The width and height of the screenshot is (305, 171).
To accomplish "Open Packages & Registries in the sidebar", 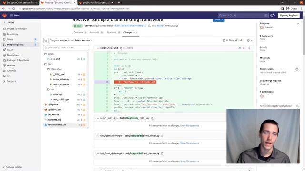I will coord(18,60).
